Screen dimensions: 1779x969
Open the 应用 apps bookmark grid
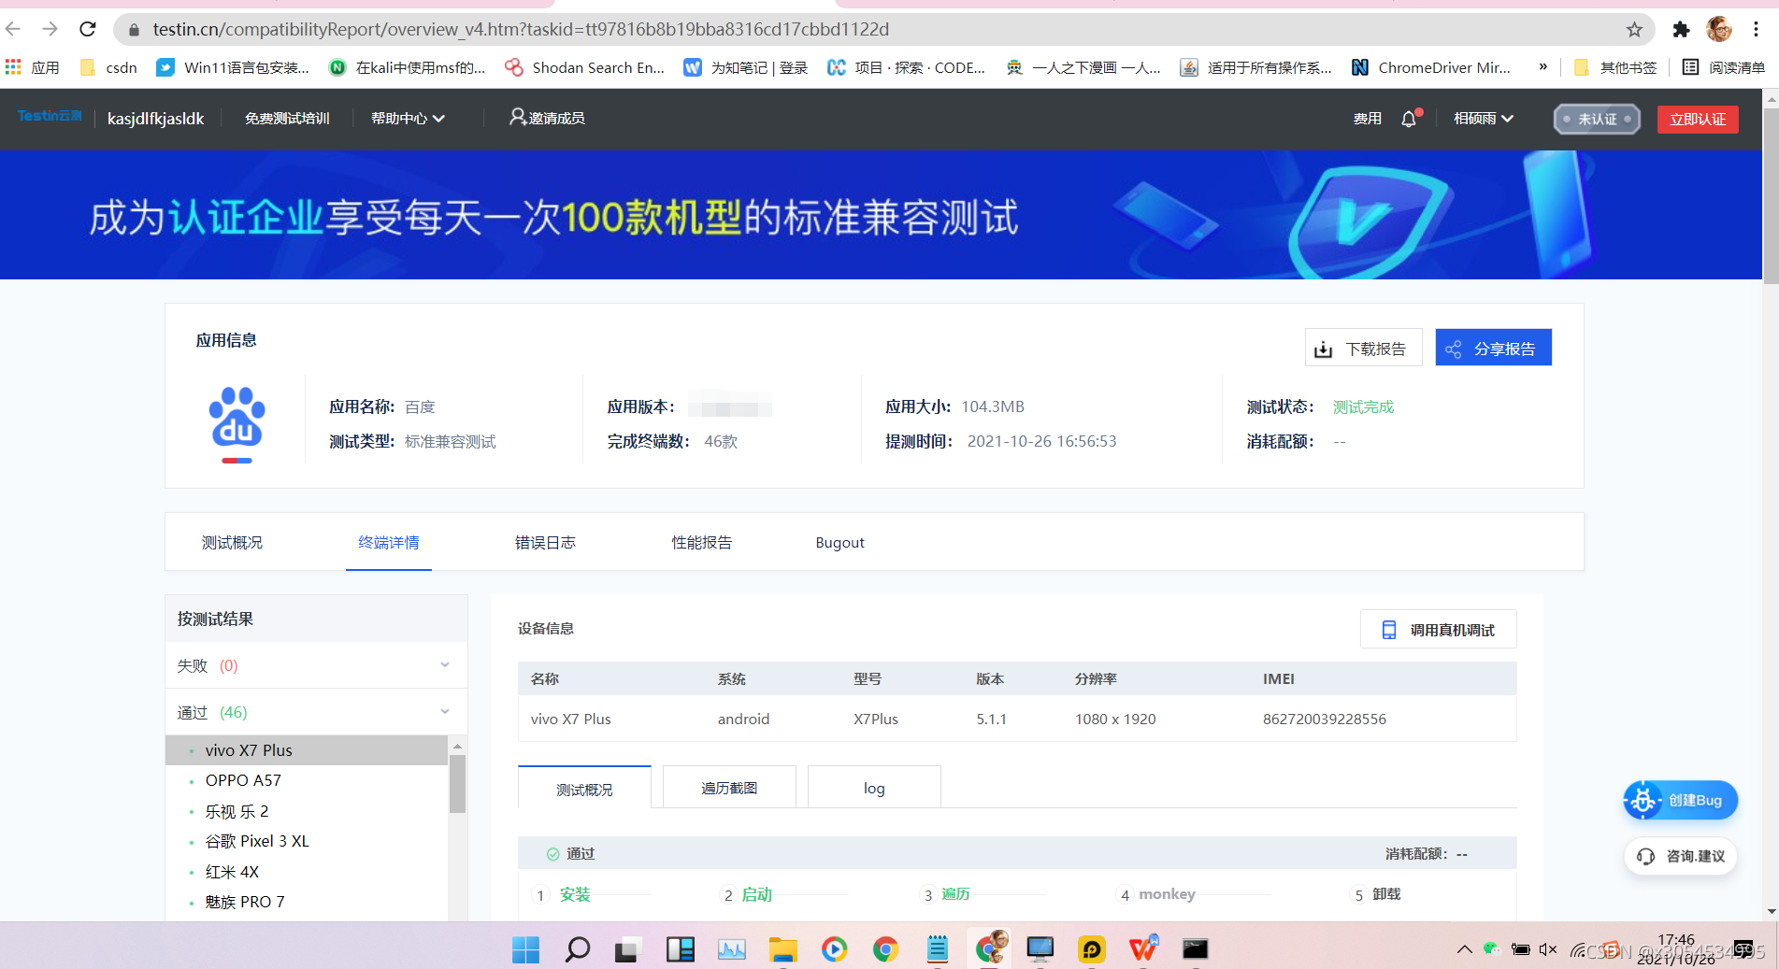(33, 67)
